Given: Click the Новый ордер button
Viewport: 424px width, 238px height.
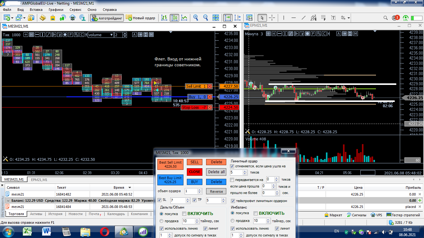Looking at the screenshot, I should 141,18.
